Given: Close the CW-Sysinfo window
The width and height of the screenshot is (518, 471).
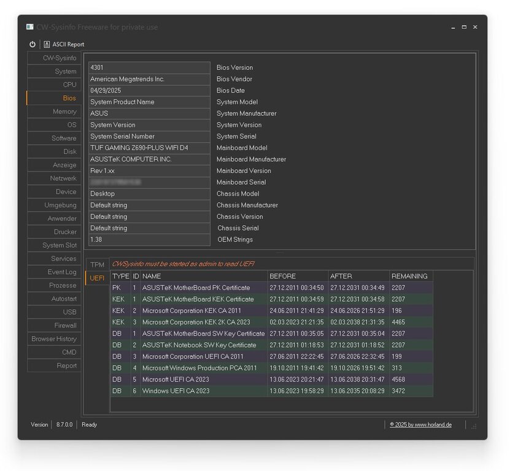Looking at the screenshot, I should [475, 27].
